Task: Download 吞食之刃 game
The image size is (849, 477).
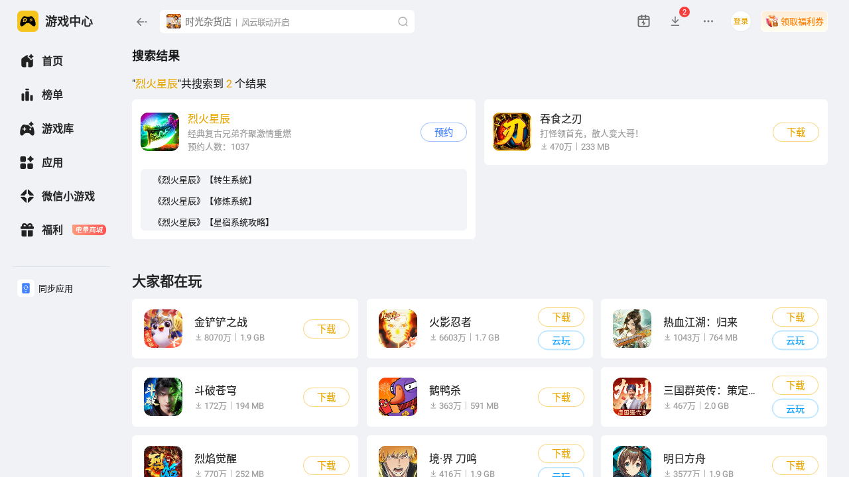Action: [796, 132]
